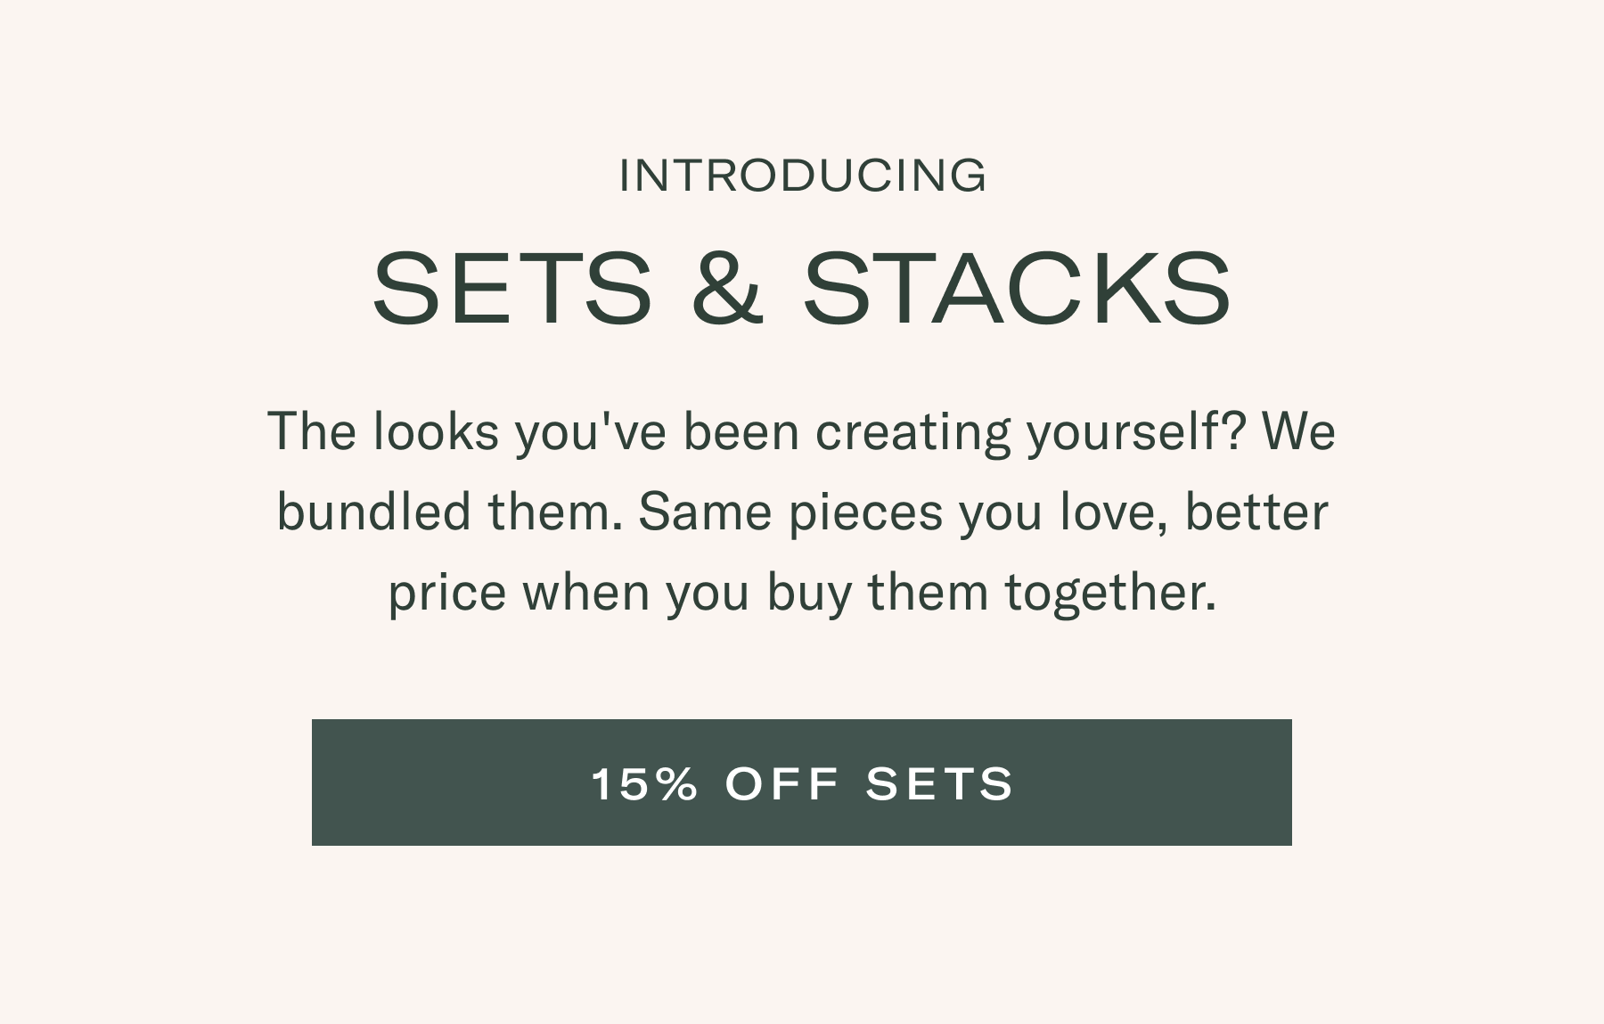Click the 'bundled them.' text

tap(449, 512)
